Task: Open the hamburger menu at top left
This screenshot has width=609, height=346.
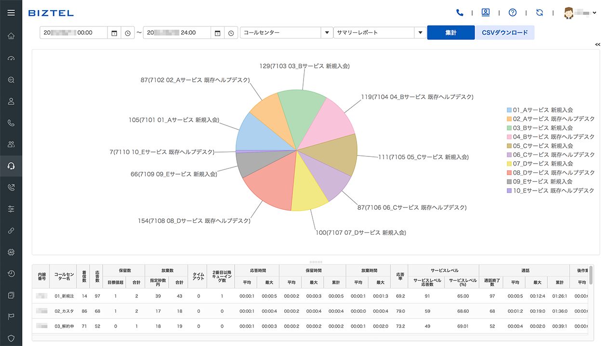Action: click(x=11, y=13)
